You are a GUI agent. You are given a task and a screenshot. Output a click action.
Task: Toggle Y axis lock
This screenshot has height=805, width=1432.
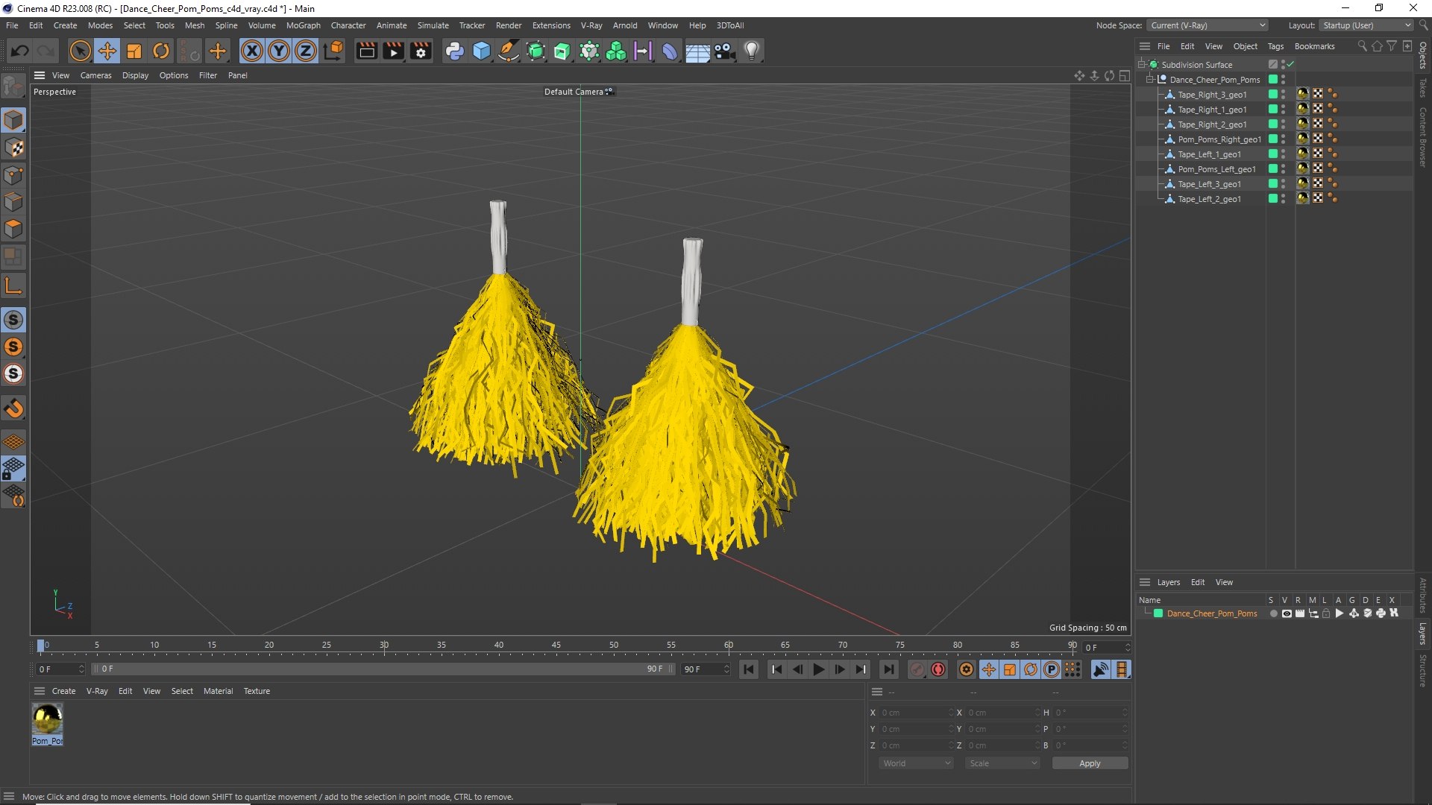click(279, 51)
